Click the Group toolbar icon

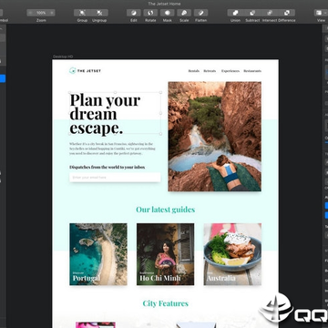pos(82,13)
